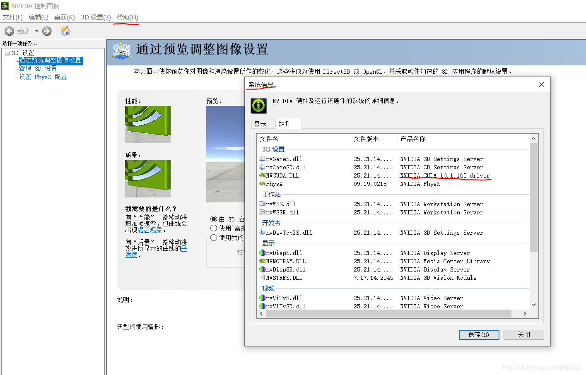
Task: Select the nvDevToolS.dll file icon
Action: point(262,232)
